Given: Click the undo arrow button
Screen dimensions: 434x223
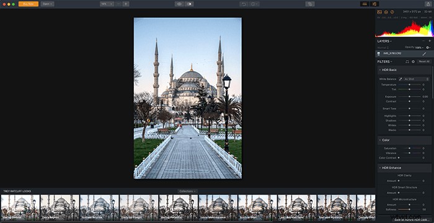Looking at the screenshot, I should coord(244,4).
